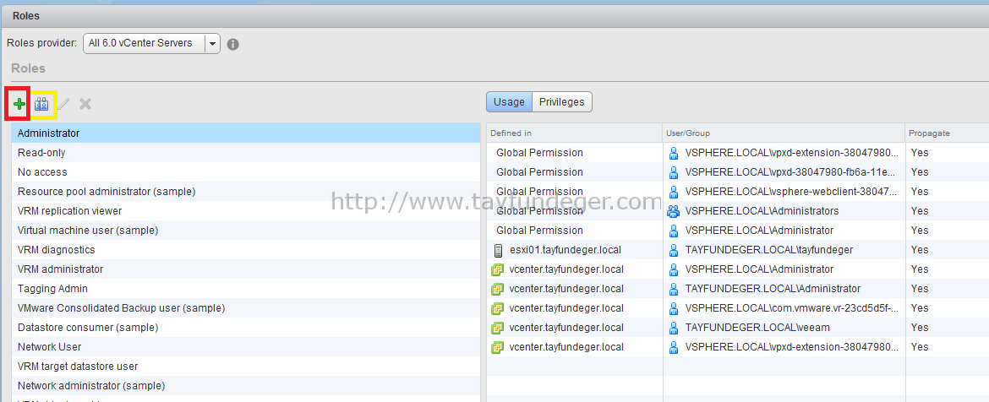Select Virtual machine user (sample) role

(246, 231)
